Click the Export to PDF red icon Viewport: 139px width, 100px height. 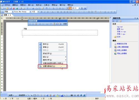coord(14,8)
